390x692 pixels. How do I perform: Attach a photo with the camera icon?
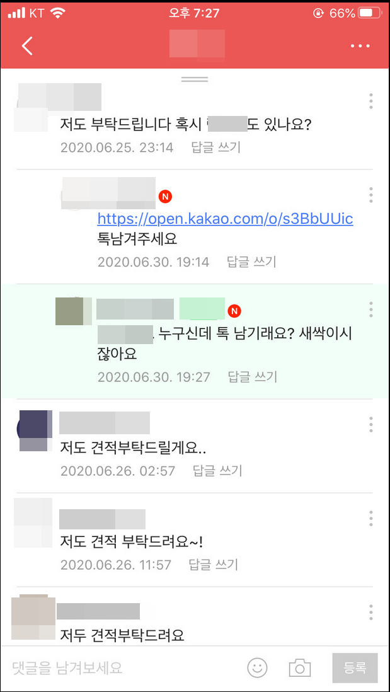pyautogui.click(x=300, y=667)
